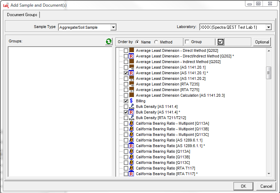Screen dimensions: 280x193
Task: Select the Method order-by radio button
Action: (x=156, y=42)
